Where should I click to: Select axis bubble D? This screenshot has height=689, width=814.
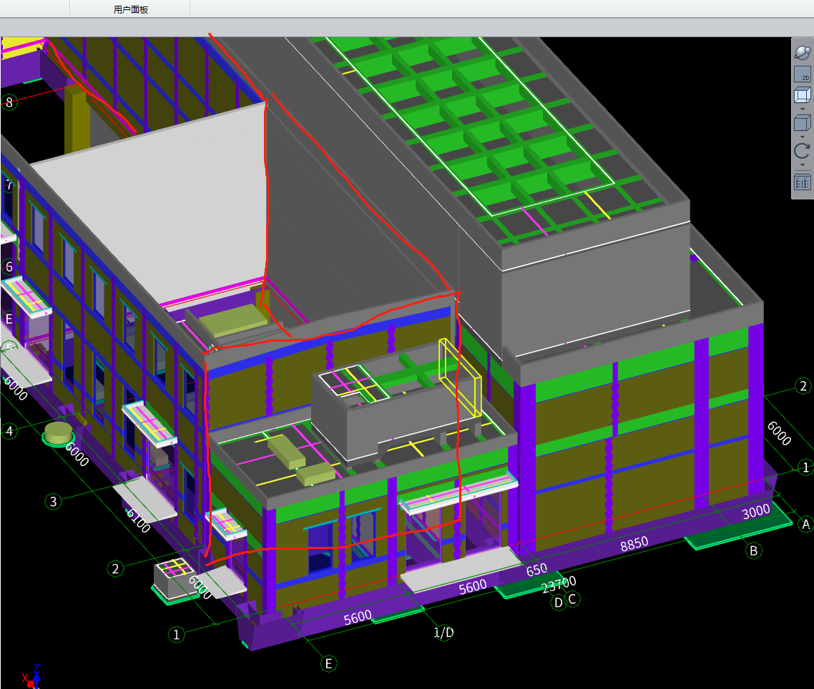click(x=558, y=603)
